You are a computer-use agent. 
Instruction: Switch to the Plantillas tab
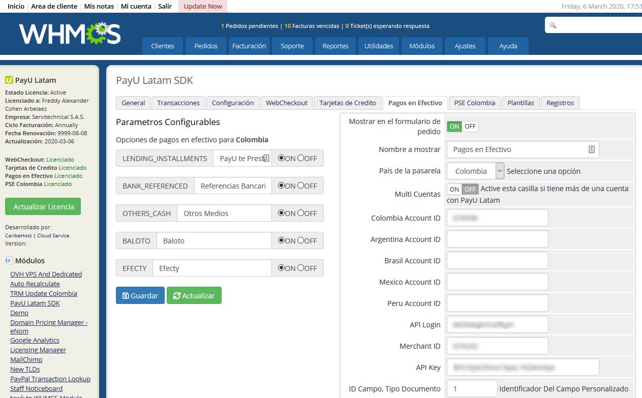point(521,103)
